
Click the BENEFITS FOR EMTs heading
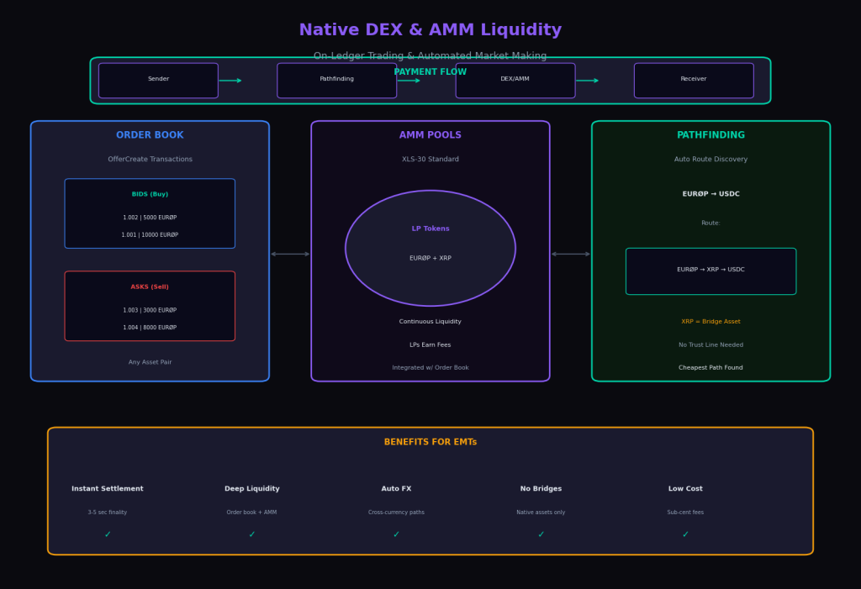point(430,442)
